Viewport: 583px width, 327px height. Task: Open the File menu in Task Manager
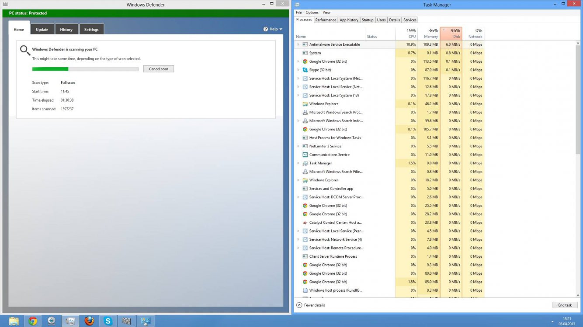(299, 12)
